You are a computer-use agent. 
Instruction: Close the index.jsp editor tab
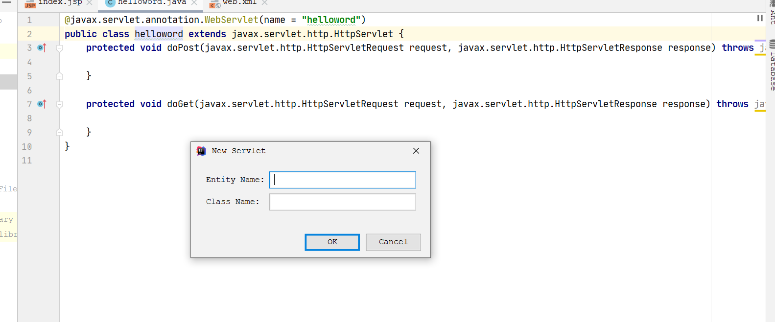(90, 3)
